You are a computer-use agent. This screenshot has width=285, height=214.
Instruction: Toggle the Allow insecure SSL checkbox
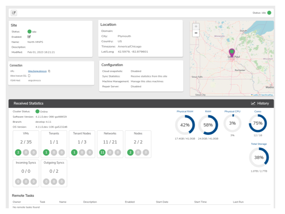(29, 76)
